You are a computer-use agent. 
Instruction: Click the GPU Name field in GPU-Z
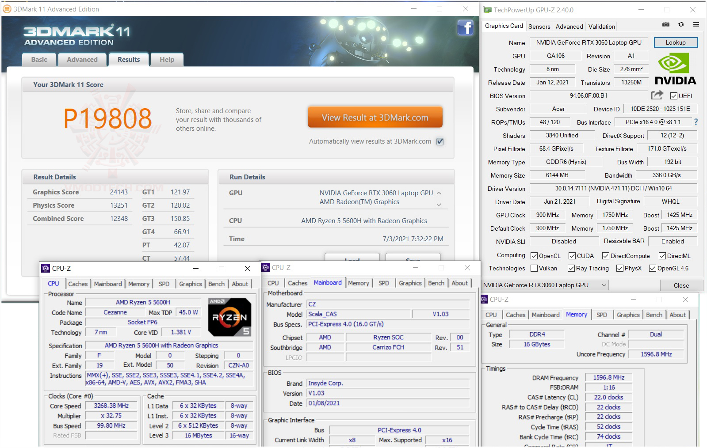click(589, 42)
